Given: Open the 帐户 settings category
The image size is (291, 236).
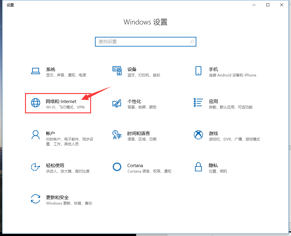Looking at the screenshot, I should point(50,134).
